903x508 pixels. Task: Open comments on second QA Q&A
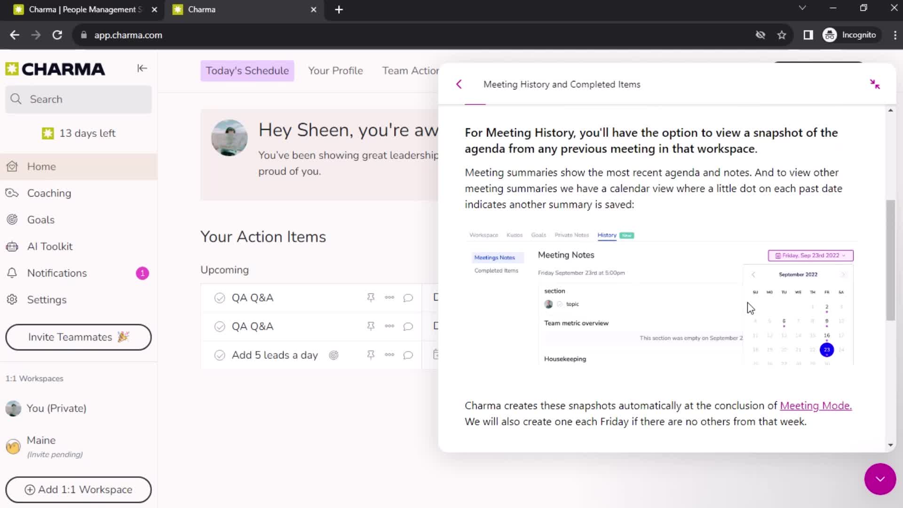[x=408, y=326]
